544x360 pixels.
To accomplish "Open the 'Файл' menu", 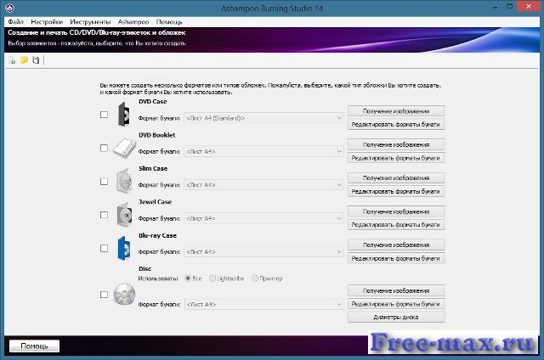I will [15, 22].
